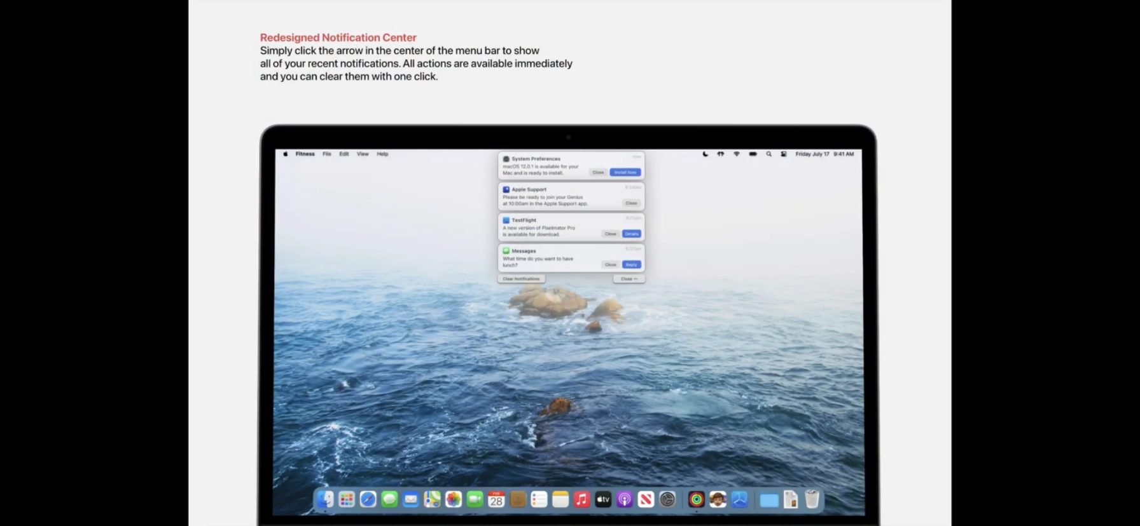This screenshot has height=526, width=1140.
Task: Click the Spotlight search magnifier icon
Action: point(768,154)
